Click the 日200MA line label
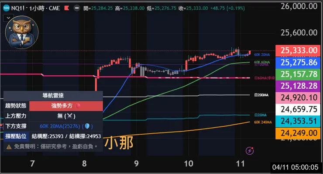 (x=261, y=95)
